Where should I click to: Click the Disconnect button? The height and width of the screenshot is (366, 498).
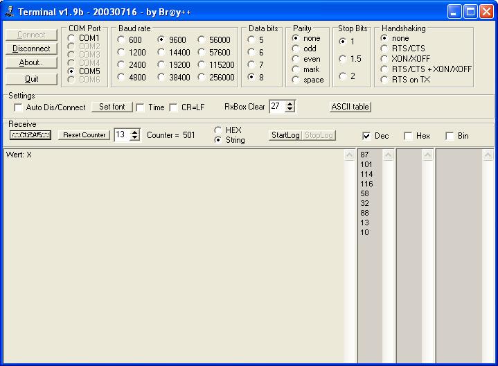point(31,49)
